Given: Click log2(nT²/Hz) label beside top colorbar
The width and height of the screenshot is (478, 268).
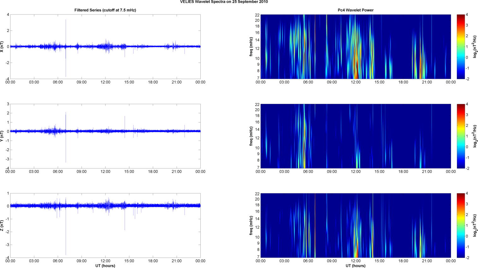Looking at the screenshot, I should pyautogui.click(x=474, y=47).
